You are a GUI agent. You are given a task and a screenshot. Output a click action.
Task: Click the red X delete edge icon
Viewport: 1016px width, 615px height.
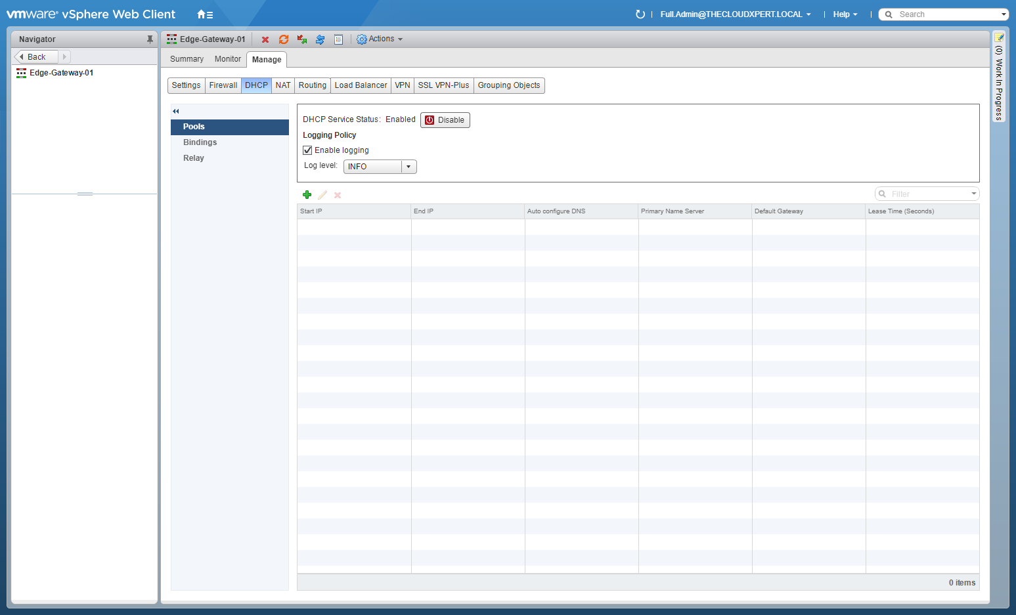point(265,39)
